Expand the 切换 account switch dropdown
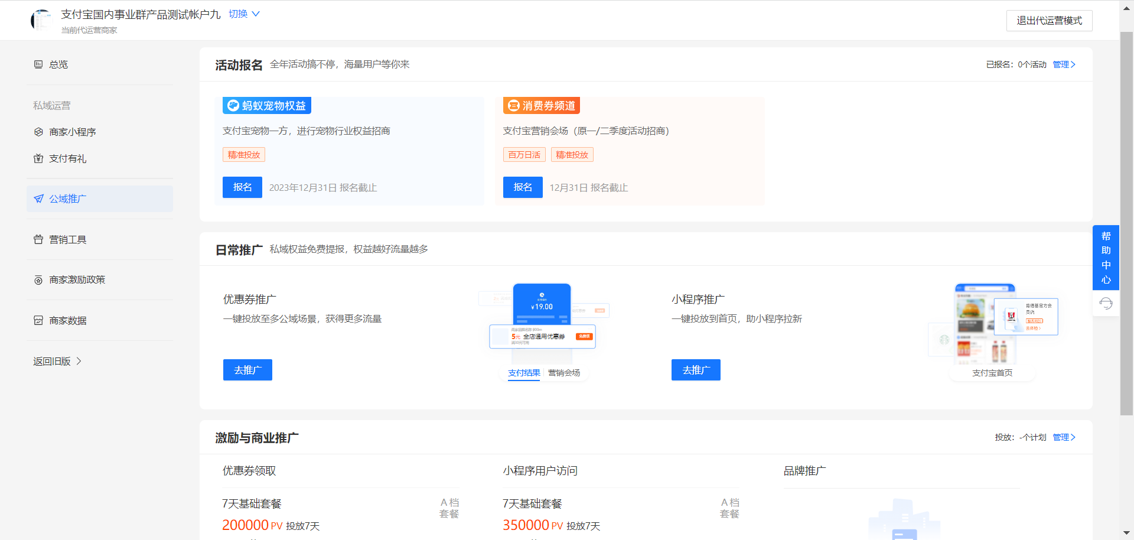The image size is (1134, 540). pyautogui.click(x=244, y=14)
